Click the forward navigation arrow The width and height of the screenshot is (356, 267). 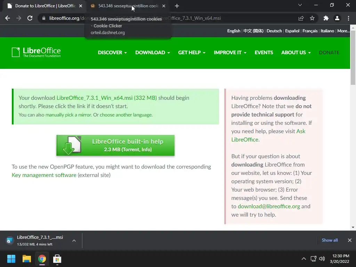click(x=19, y=18)
